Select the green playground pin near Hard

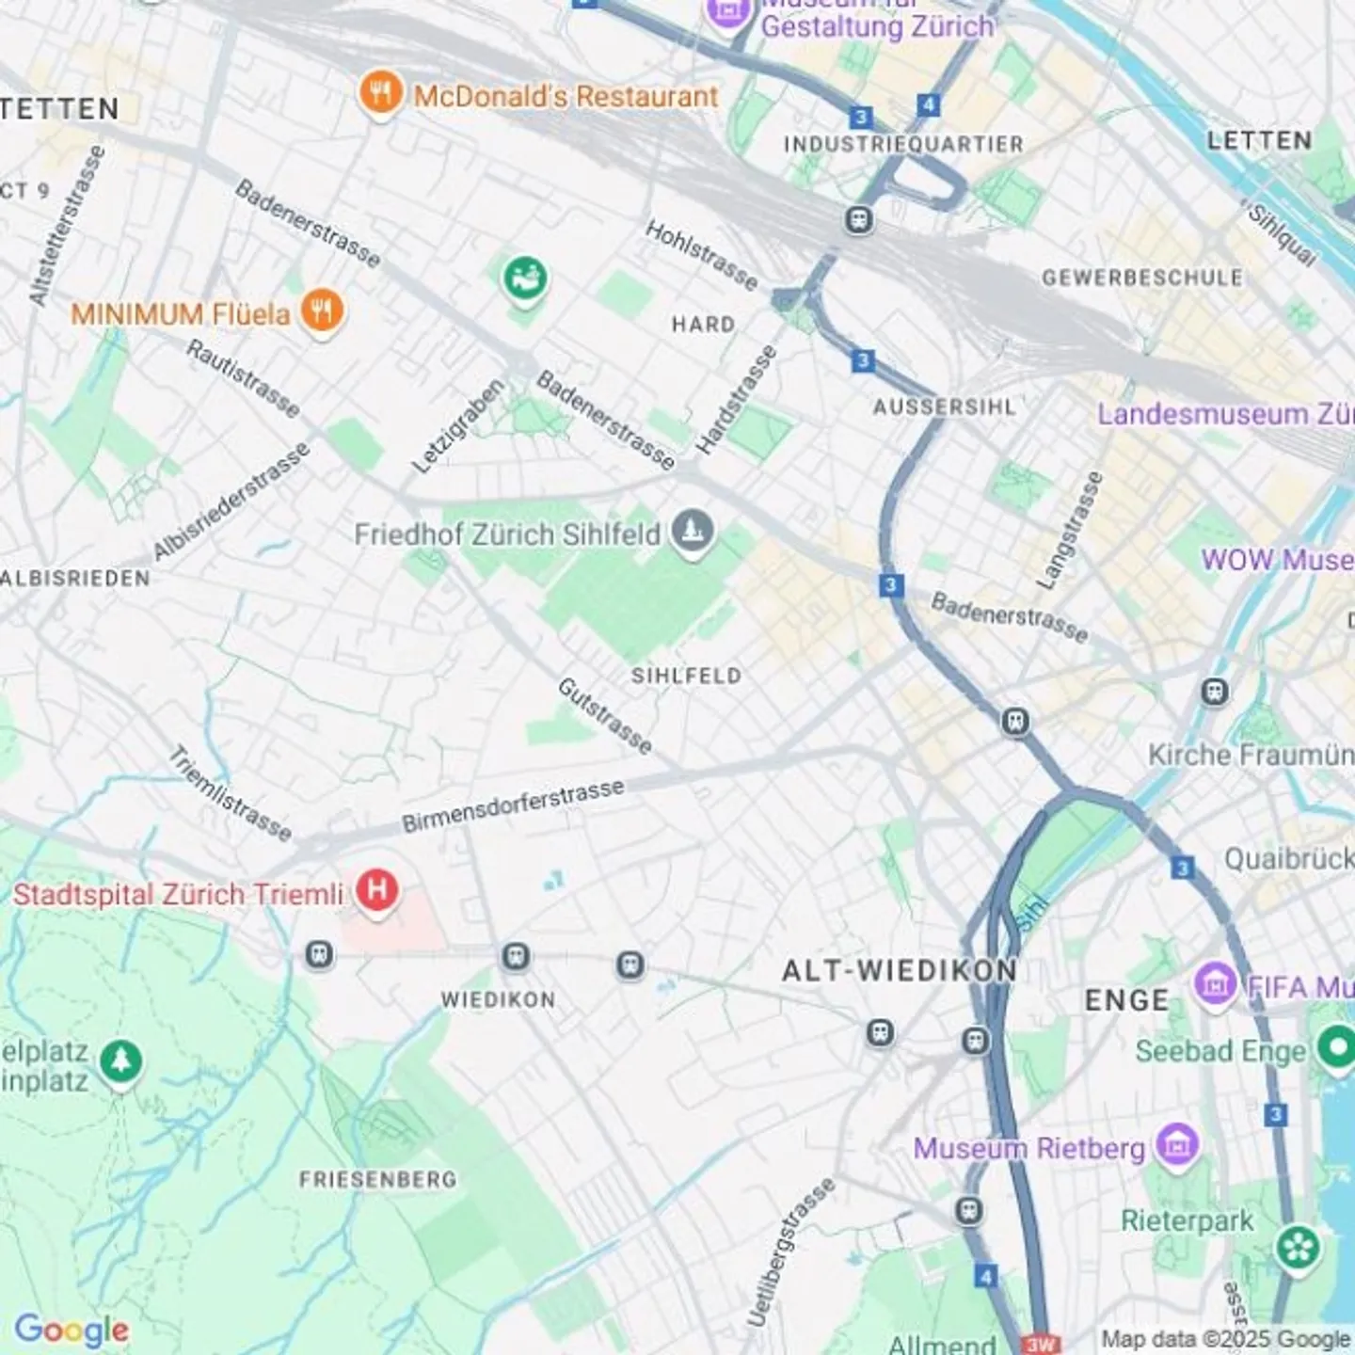point(525,279)
